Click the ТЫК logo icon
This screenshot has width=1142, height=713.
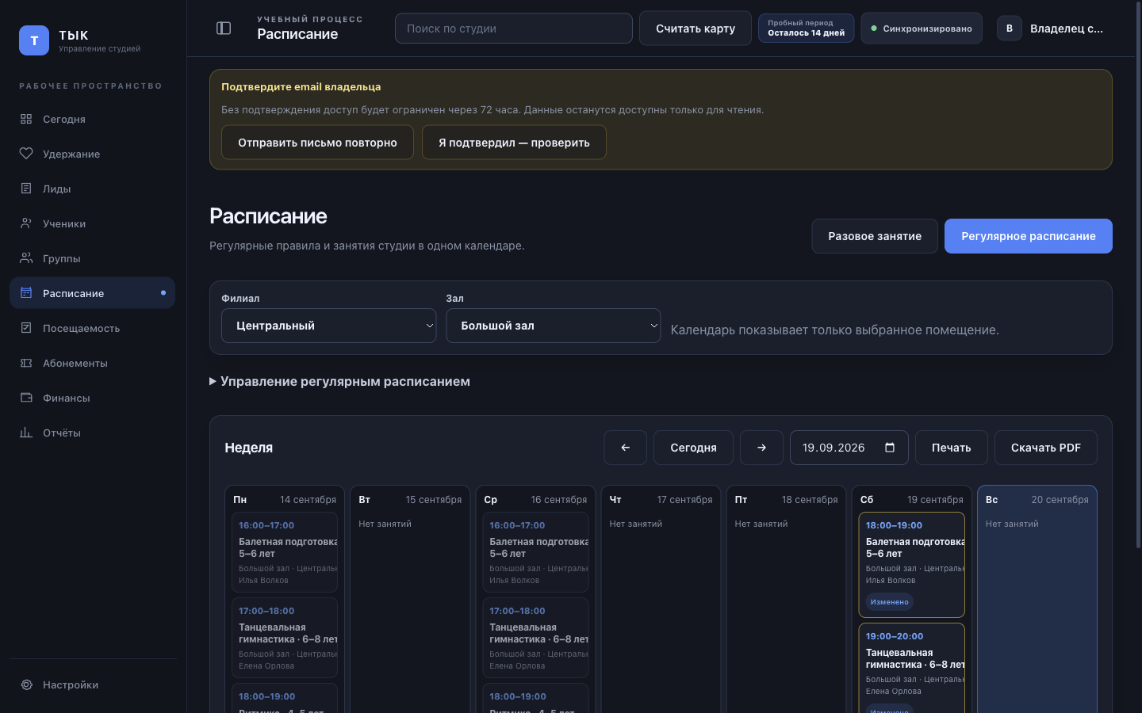point(34,40)
